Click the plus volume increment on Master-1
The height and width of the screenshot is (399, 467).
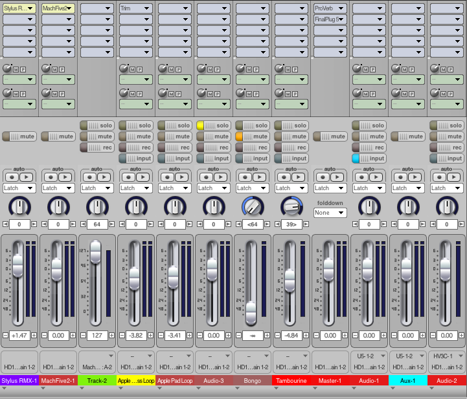(345, 336)
